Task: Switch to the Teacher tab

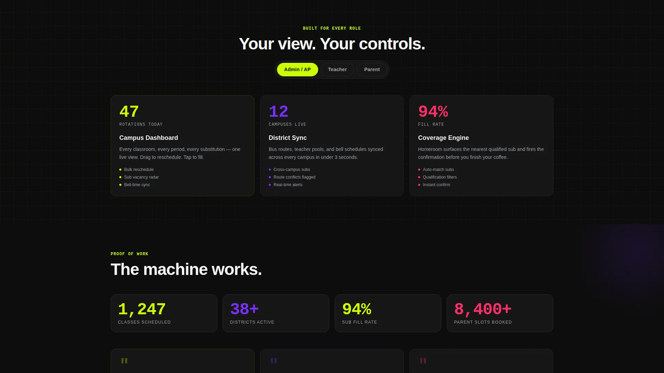Action: [337, 69]
